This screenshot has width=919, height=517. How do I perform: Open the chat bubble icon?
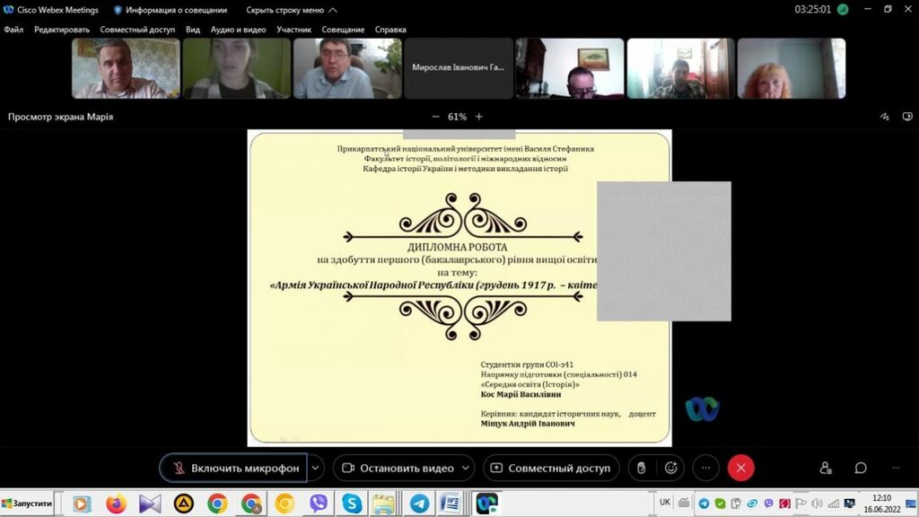coord(860,468)
